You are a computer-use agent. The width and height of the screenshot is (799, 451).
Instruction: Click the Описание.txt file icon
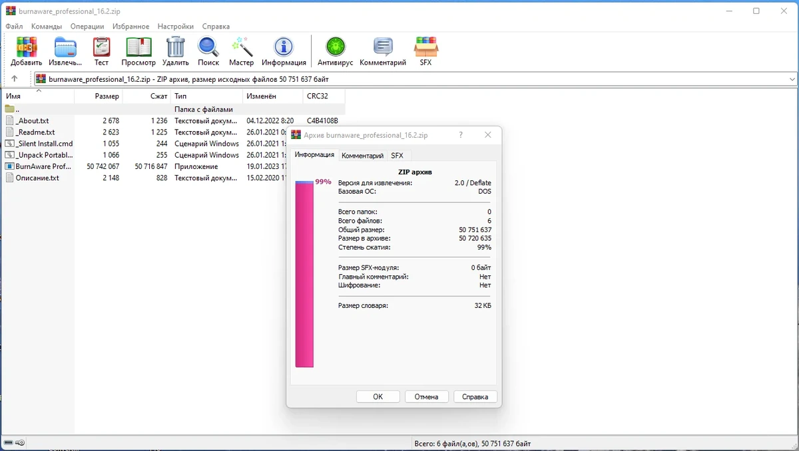coord(10,178)
